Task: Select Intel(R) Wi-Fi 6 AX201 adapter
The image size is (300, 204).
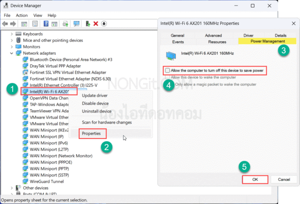Action: tap(49, 91)
